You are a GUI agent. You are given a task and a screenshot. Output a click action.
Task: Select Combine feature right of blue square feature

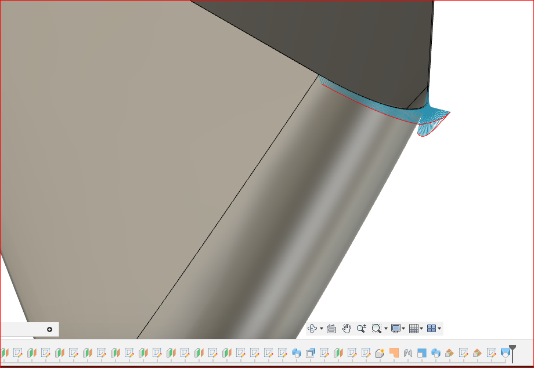(436, 353)
